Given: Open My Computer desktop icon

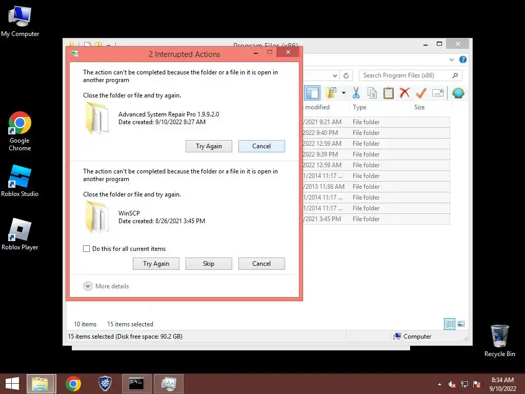Looking at the screenshot, I should point(20,21).
